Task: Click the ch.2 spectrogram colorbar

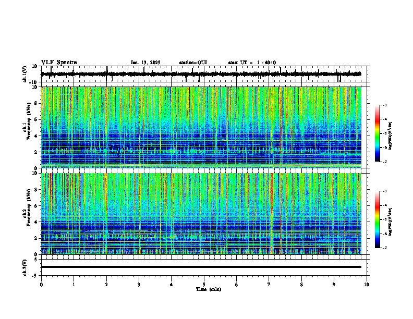Action: [377, 219]
